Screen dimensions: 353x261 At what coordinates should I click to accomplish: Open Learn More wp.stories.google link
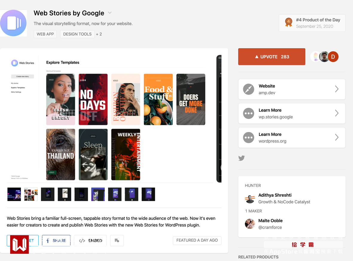[x=291, y=113]
